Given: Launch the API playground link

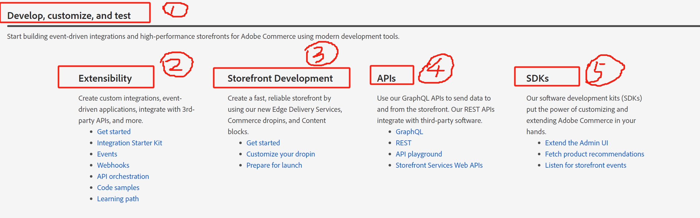Looking at the screenshot, I should [x=418, y=154].
